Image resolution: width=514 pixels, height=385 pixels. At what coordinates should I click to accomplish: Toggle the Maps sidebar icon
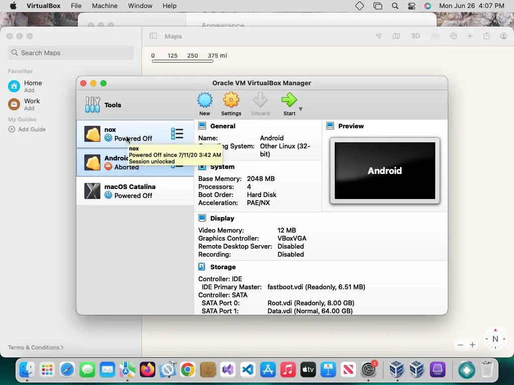(153, 36)
